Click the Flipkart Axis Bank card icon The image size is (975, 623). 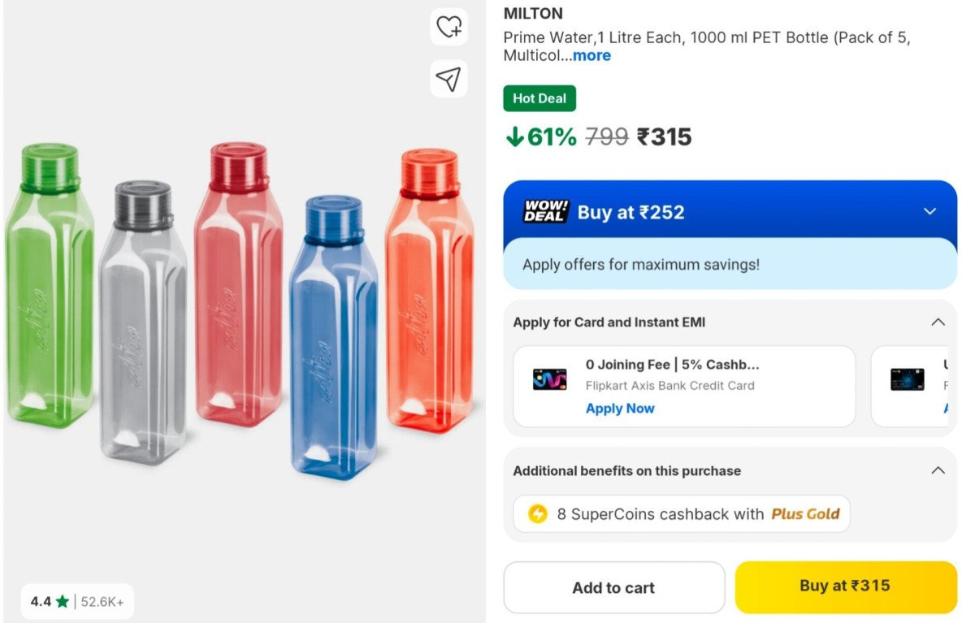(x=550, y=379)
